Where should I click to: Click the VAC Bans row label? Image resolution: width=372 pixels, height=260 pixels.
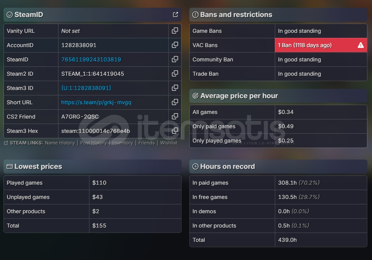tap(205, 45)
